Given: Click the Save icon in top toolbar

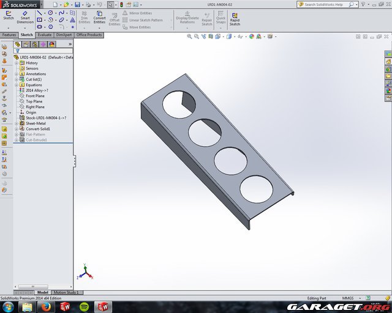Looking at the screenshot, I should pos(77,4).
